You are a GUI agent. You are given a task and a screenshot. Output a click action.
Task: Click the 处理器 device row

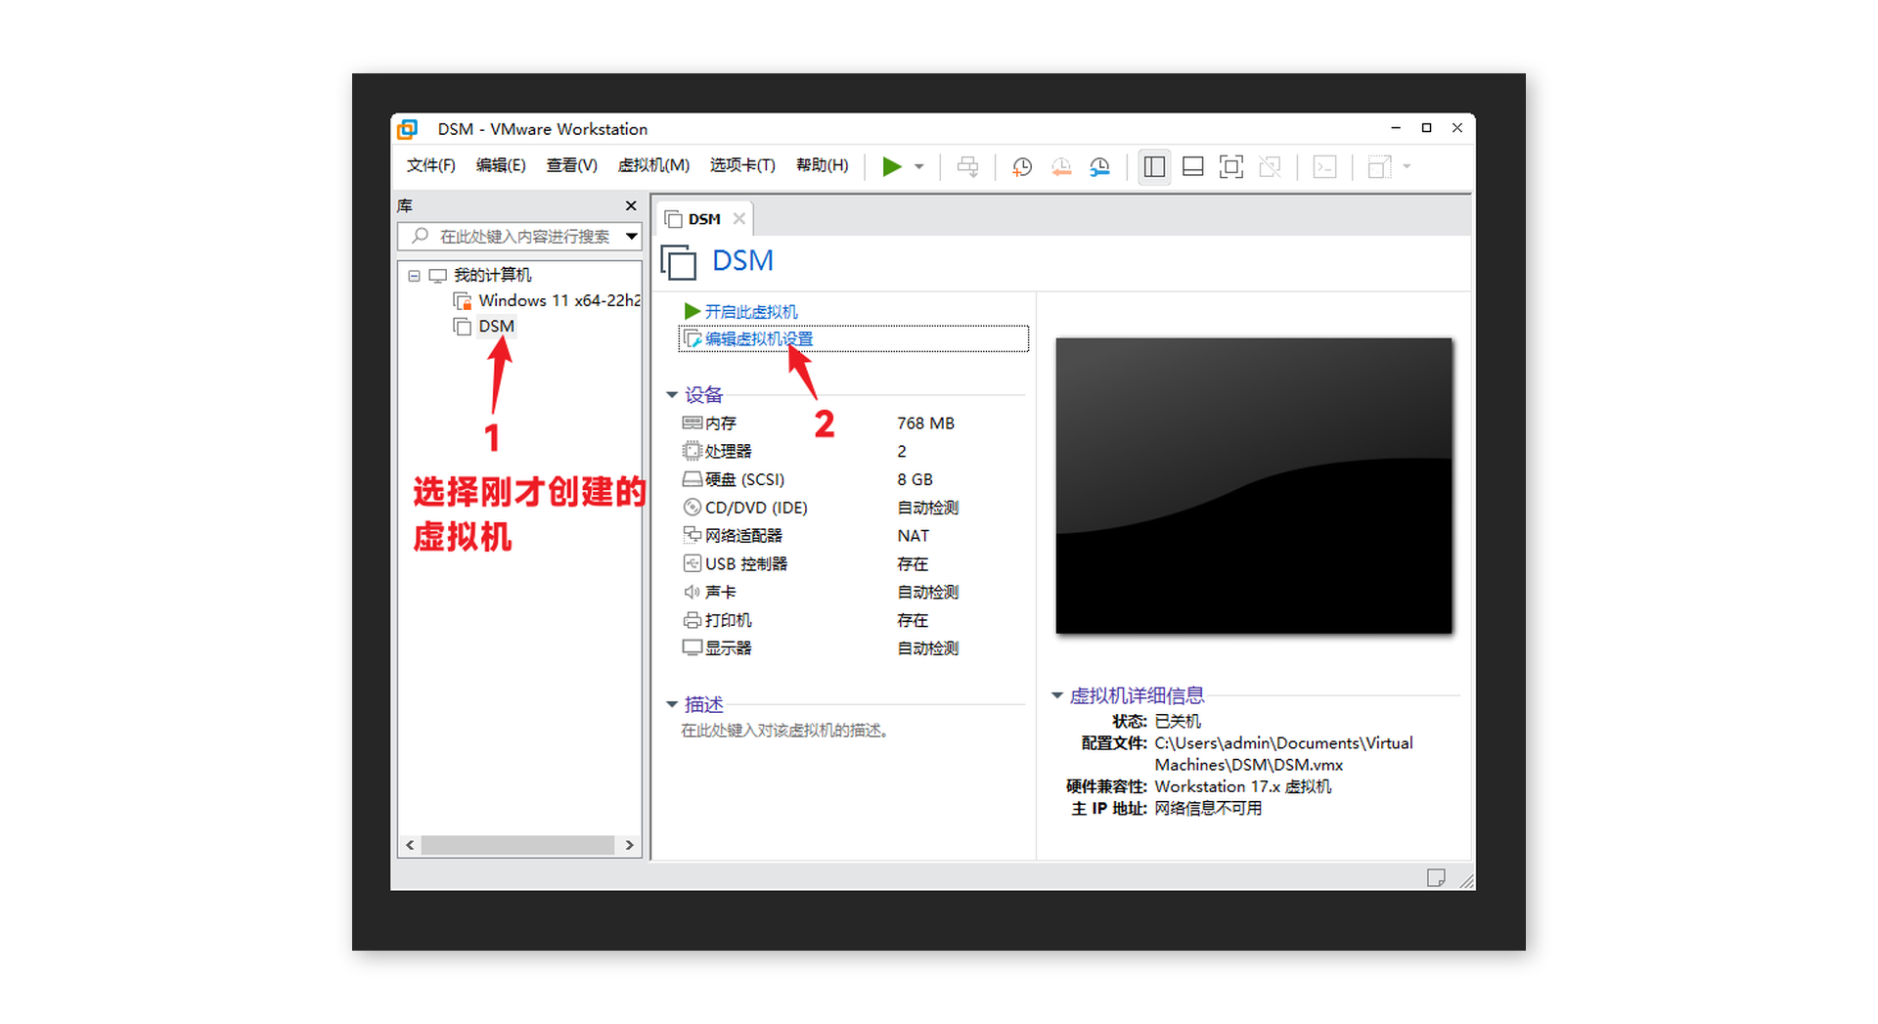coord(851,451)
